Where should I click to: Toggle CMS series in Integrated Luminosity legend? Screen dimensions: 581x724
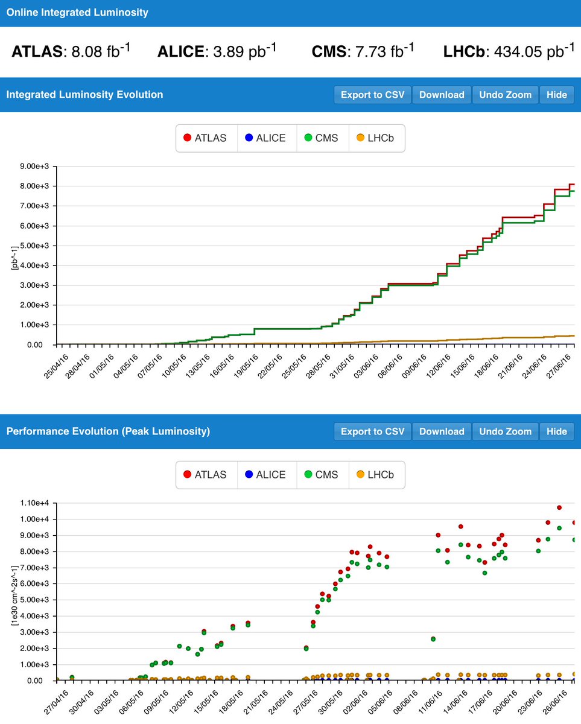coord(323,138)
